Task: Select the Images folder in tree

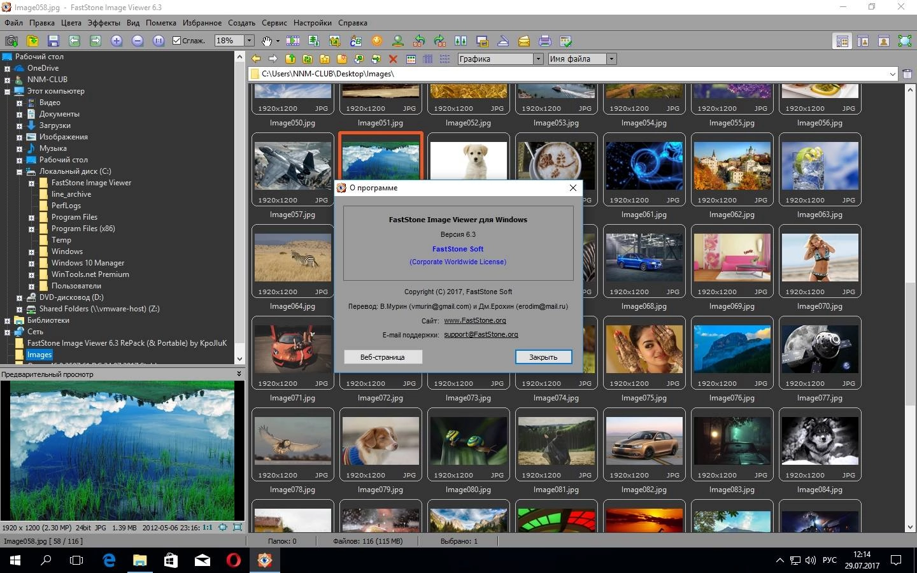Action: click(x=39, y=355)
